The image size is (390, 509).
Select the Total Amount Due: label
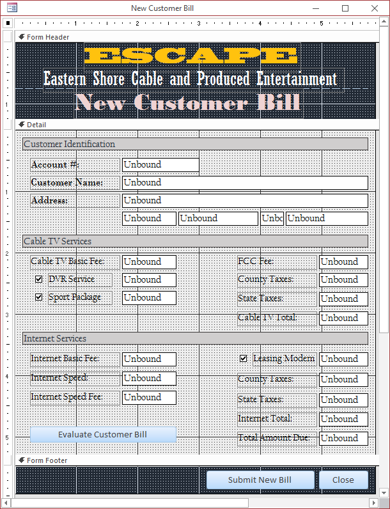pyautogui.click(x=277, y=439)
